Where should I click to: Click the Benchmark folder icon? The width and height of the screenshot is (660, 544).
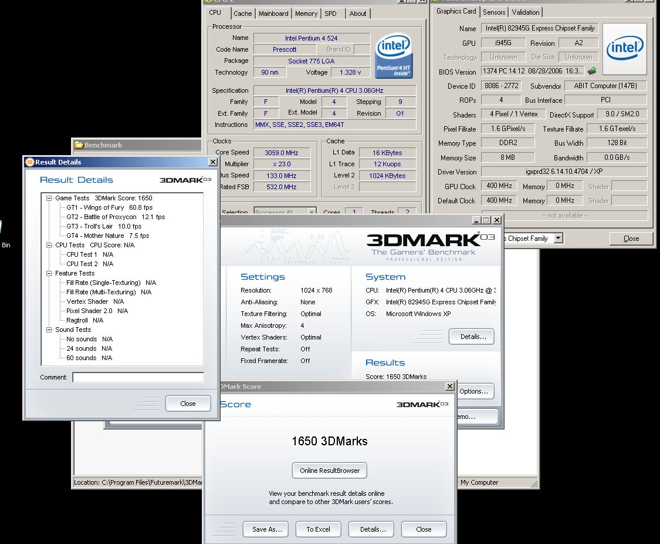[79, 145]
